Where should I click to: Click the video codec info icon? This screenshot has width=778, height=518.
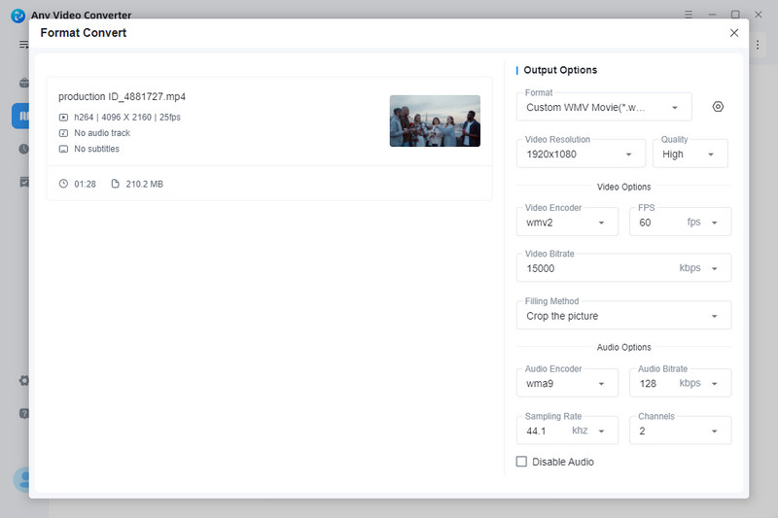click(63, 118)
